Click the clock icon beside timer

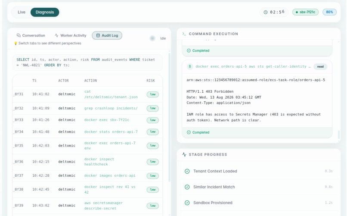266,12
